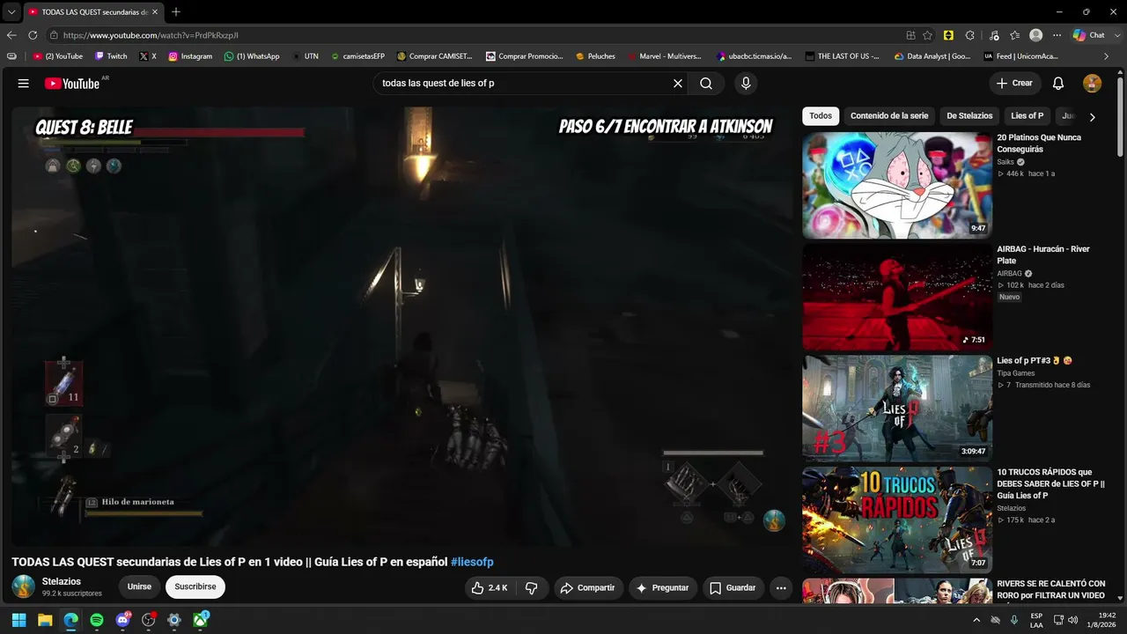Clear the search box text
This screenshot has height=634, width=1127.
click(678, 84)
